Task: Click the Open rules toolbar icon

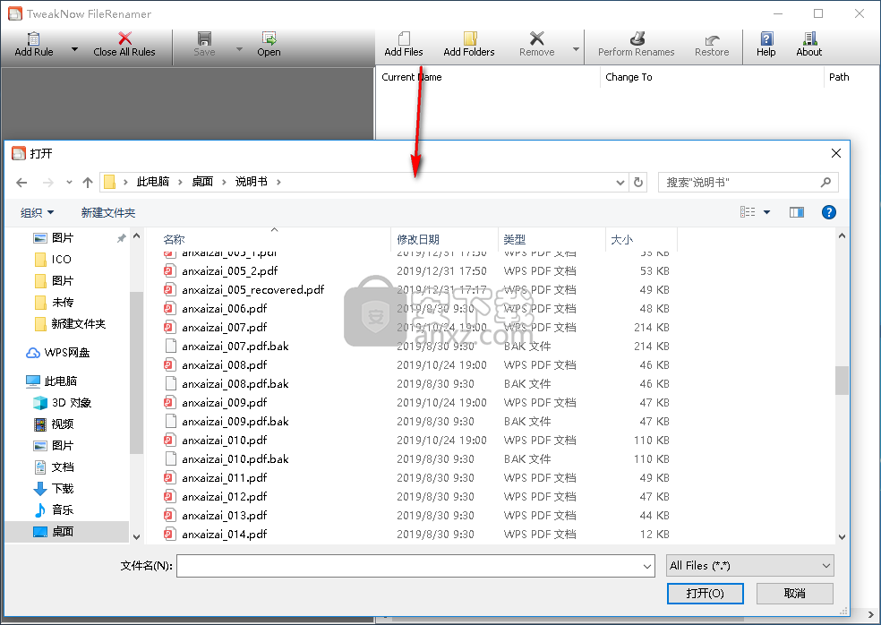Action: (269, 45)
